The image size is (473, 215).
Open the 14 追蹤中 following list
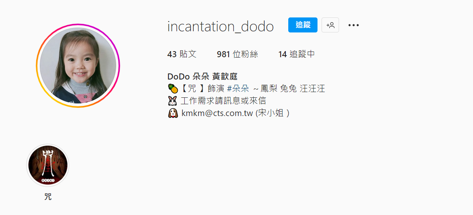click(296, 54)
